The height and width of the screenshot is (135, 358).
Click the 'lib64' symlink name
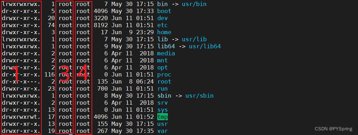click(166, 47)
